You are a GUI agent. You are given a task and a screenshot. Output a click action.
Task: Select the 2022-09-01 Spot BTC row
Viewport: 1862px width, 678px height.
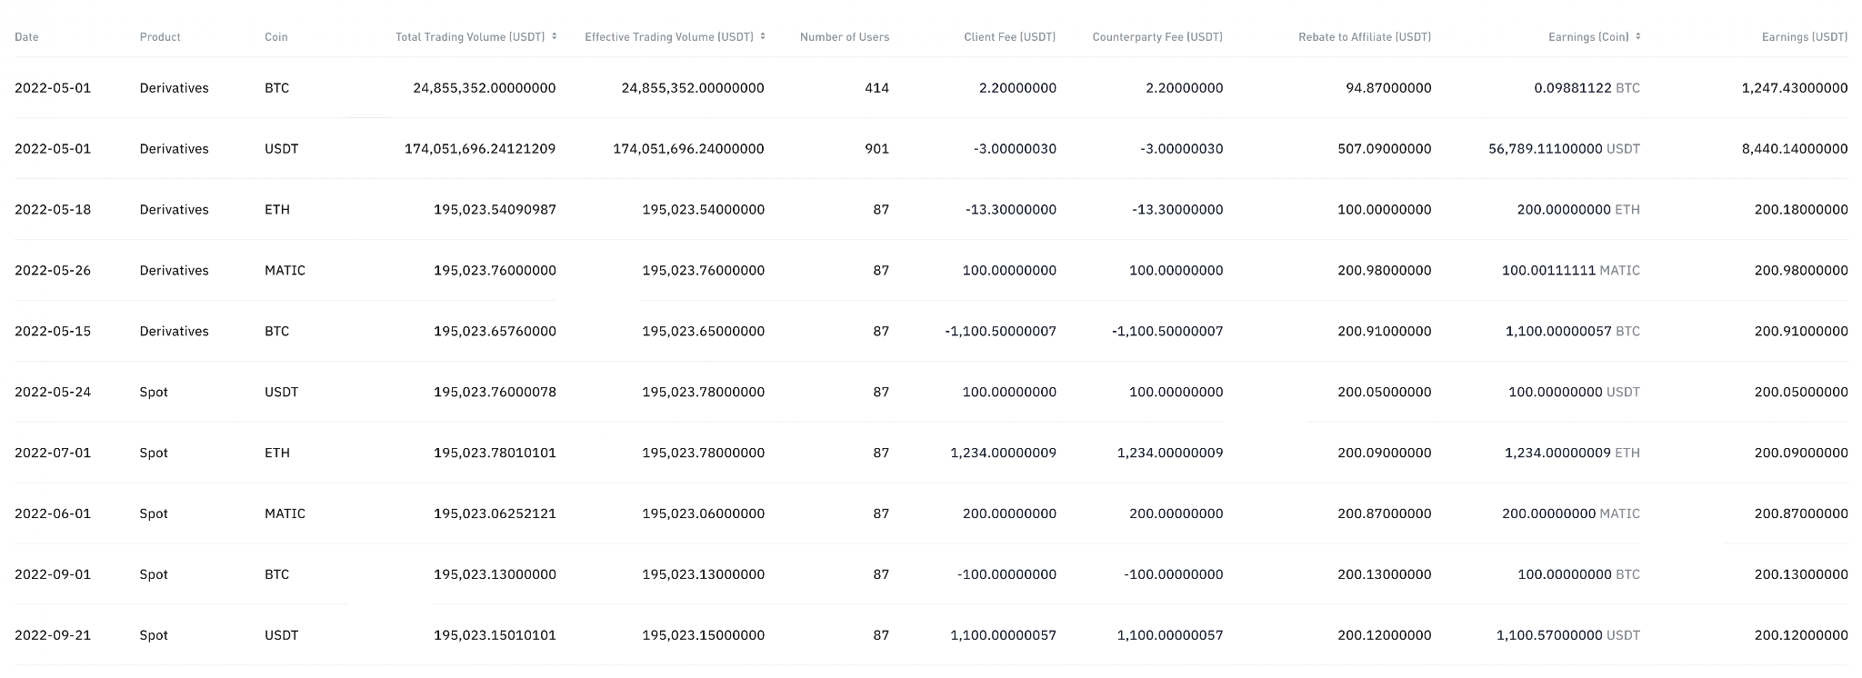click(931, 574)
